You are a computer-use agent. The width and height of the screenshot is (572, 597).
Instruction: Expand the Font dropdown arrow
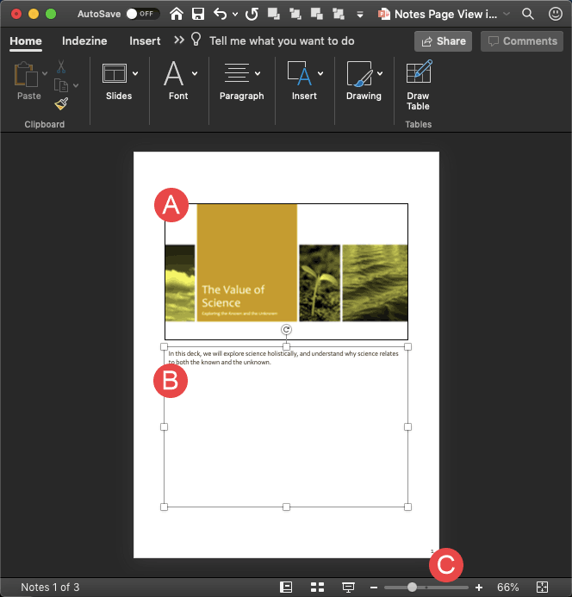pyautogui.click(x=195, y=73)
